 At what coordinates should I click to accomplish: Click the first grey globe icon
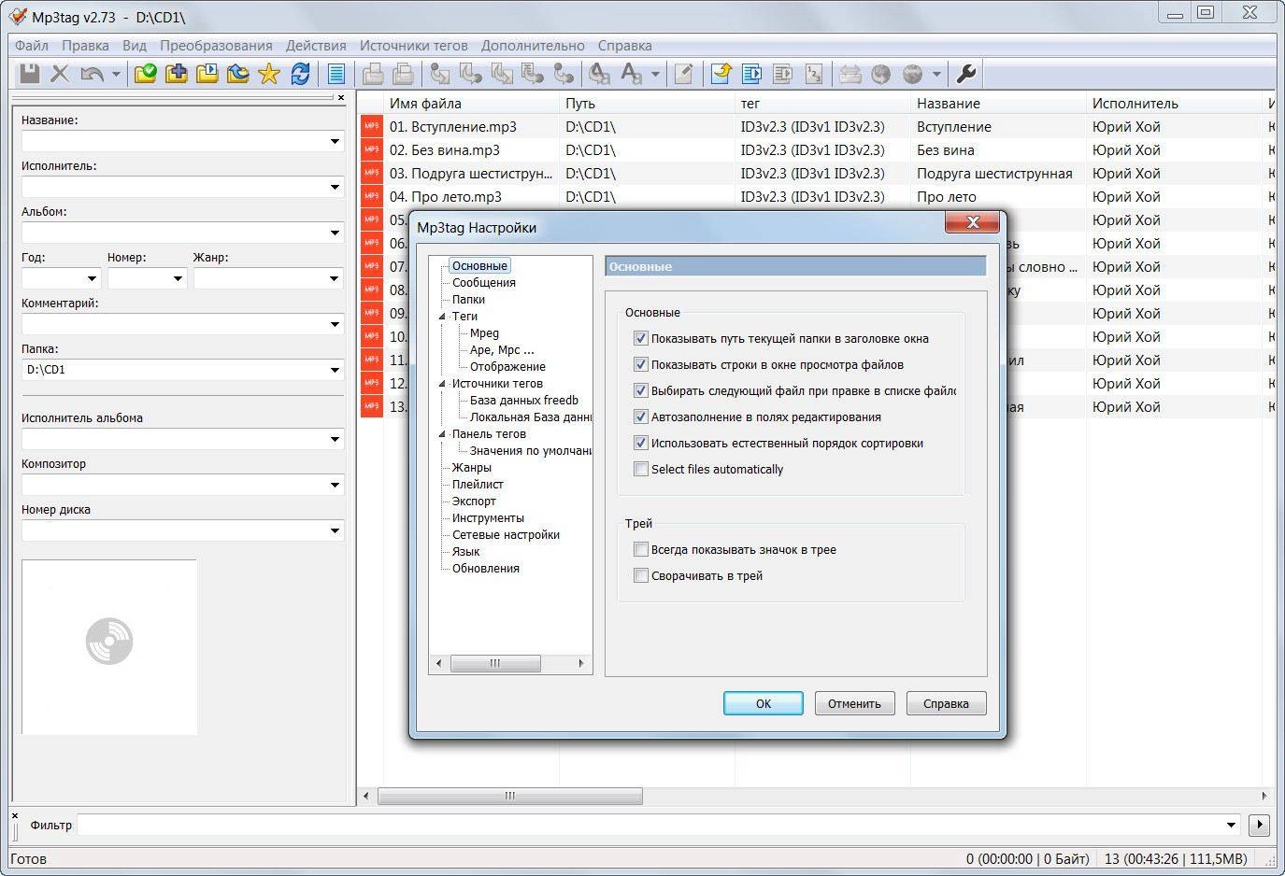click(880, 74)
